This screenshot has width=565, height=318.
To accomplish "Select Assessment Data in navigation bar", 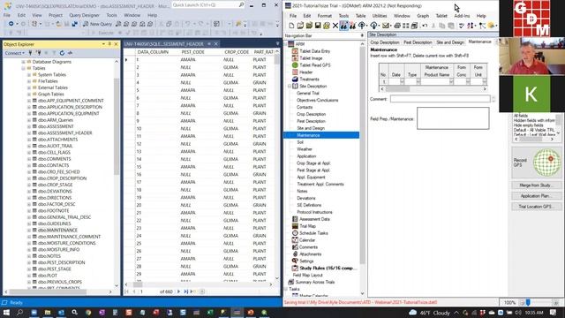I will (x=314, y=219).
